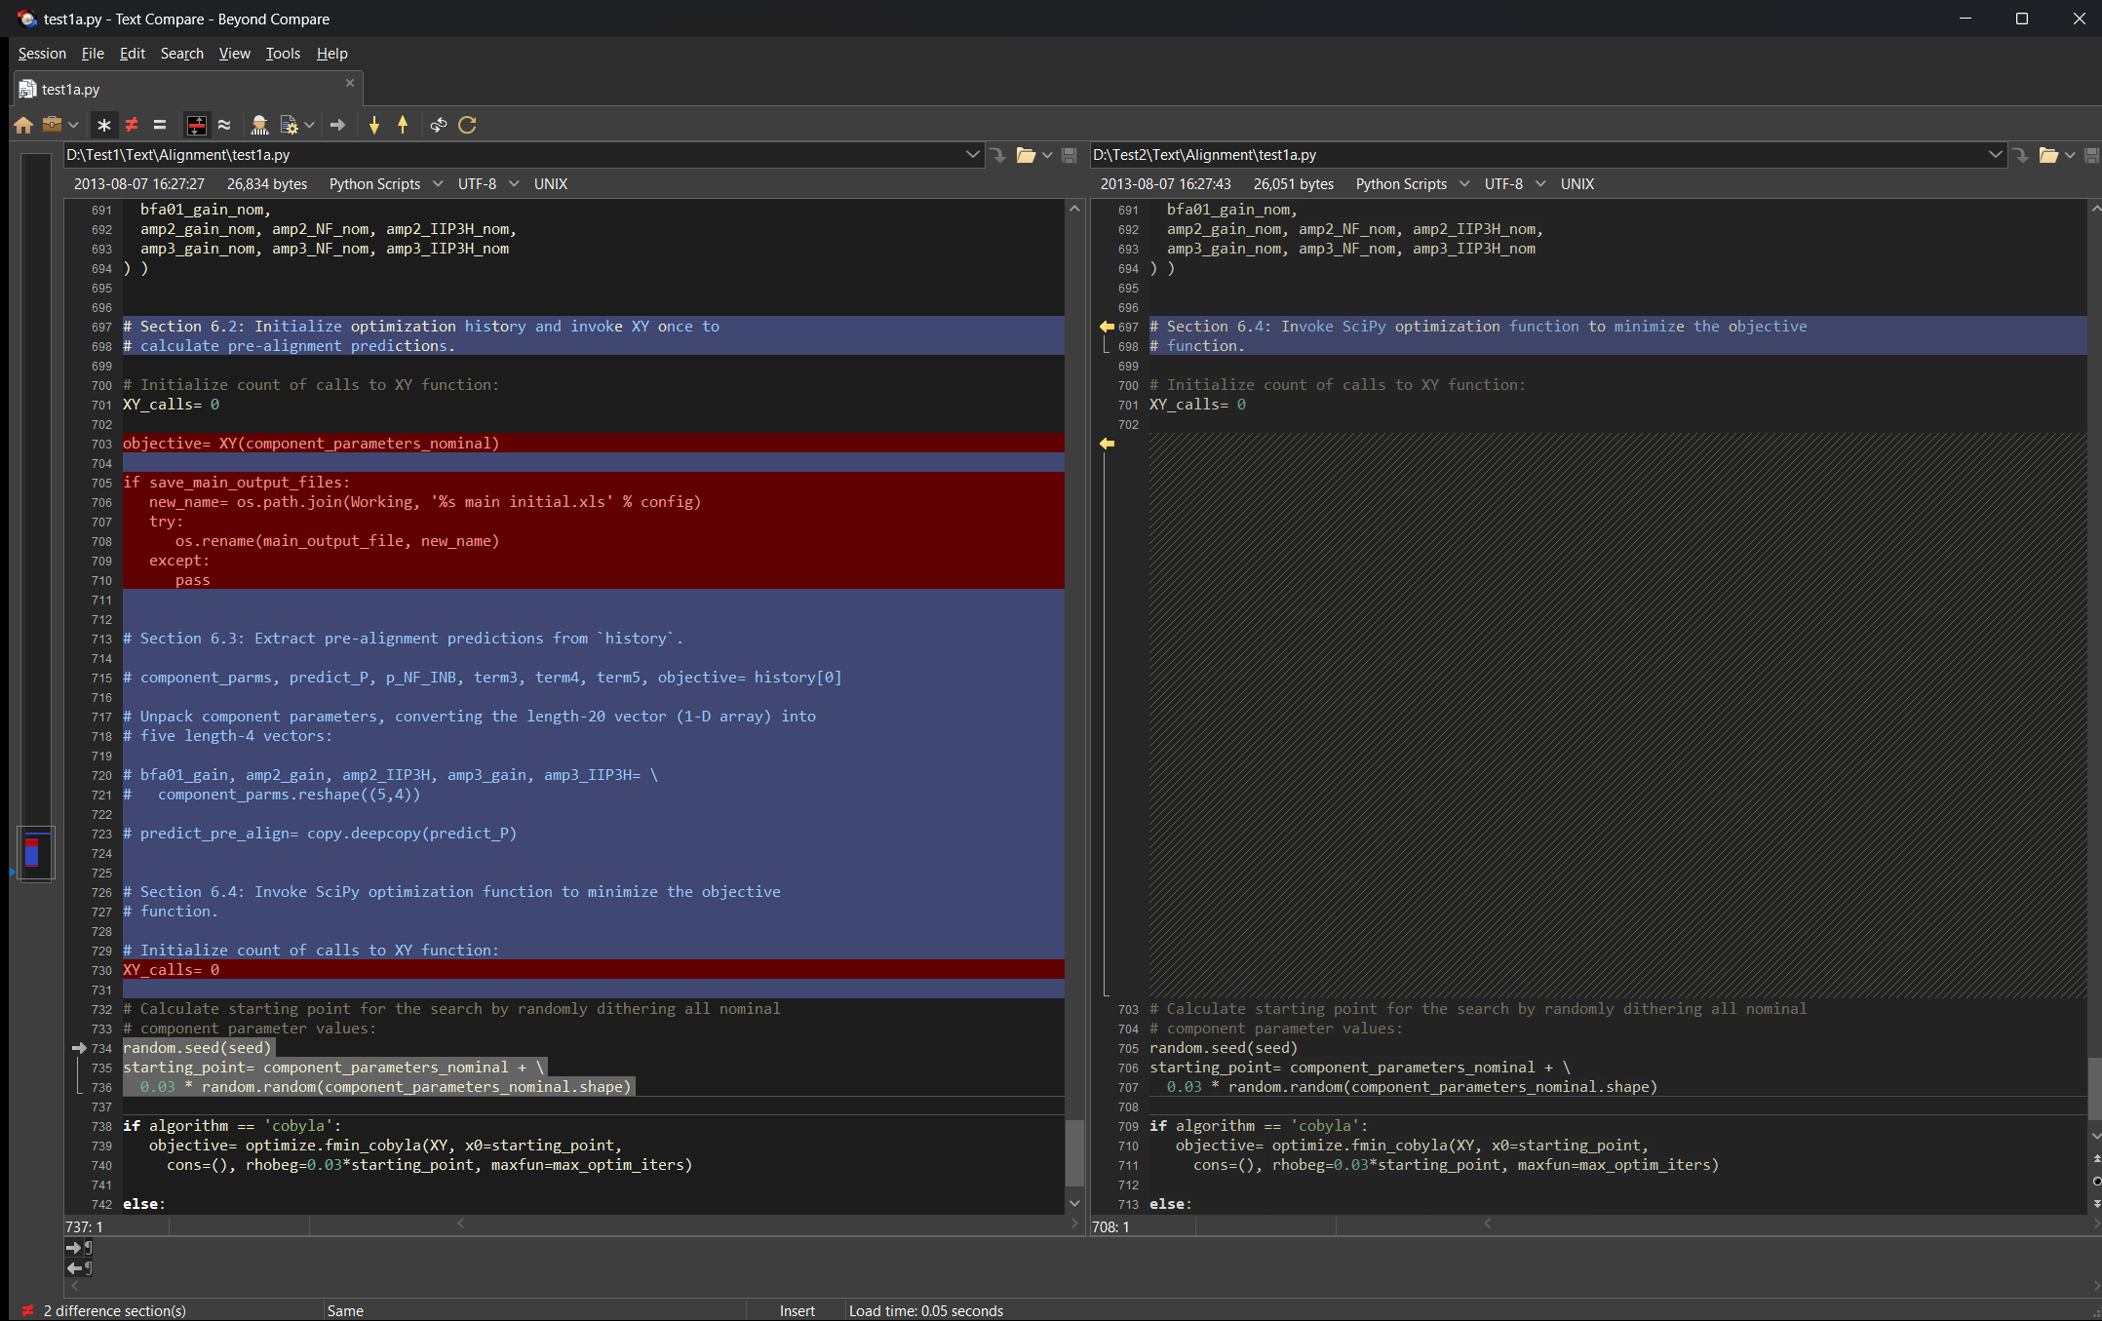Open the Tools menu
The height and width of the screenshot is (1321, 2102).
click(283, 54)
